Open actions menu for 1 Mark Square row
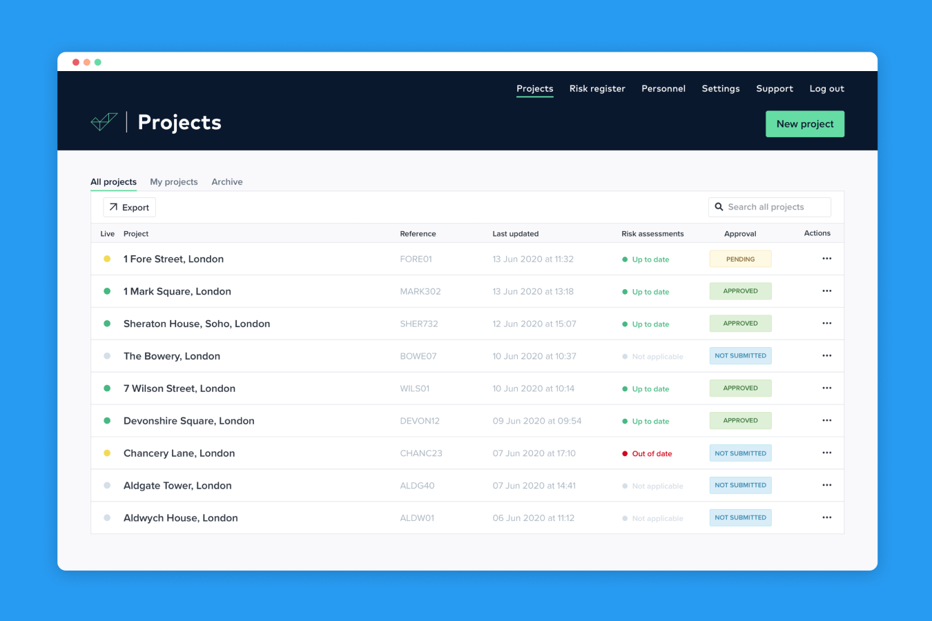The width and height of the screenshot is (932, 621). [826, 291]
